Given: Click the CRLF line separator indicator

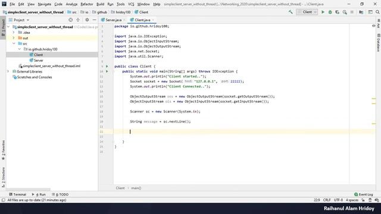Looking at the screenshot, I should coord(327,200).
